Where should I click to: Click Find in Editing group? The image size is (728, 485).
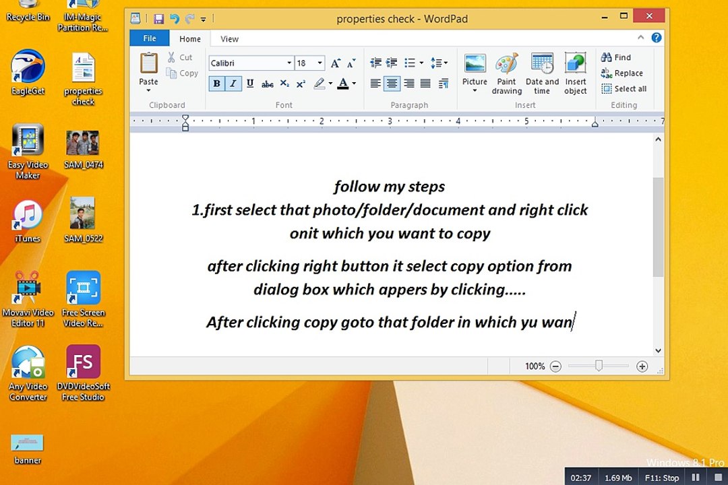tap(615, 57)
